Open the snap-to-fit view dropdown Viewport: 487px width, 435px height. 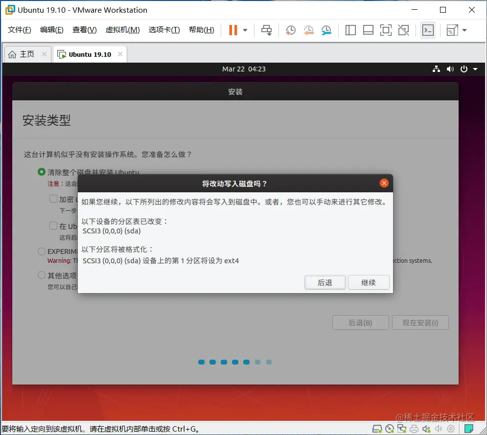pyautogui.click(x=464, y=30)
